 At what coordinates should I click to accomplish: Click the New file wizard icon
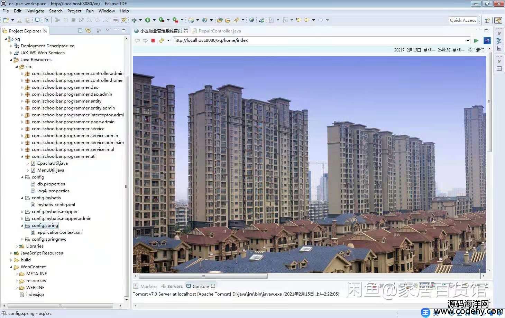pyautogui.click(x=6, y=20)
